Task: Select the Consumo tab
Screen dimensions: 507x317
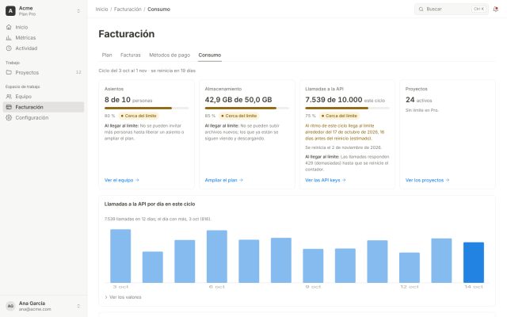Action: pyautogui.click(x=209, y=55)
